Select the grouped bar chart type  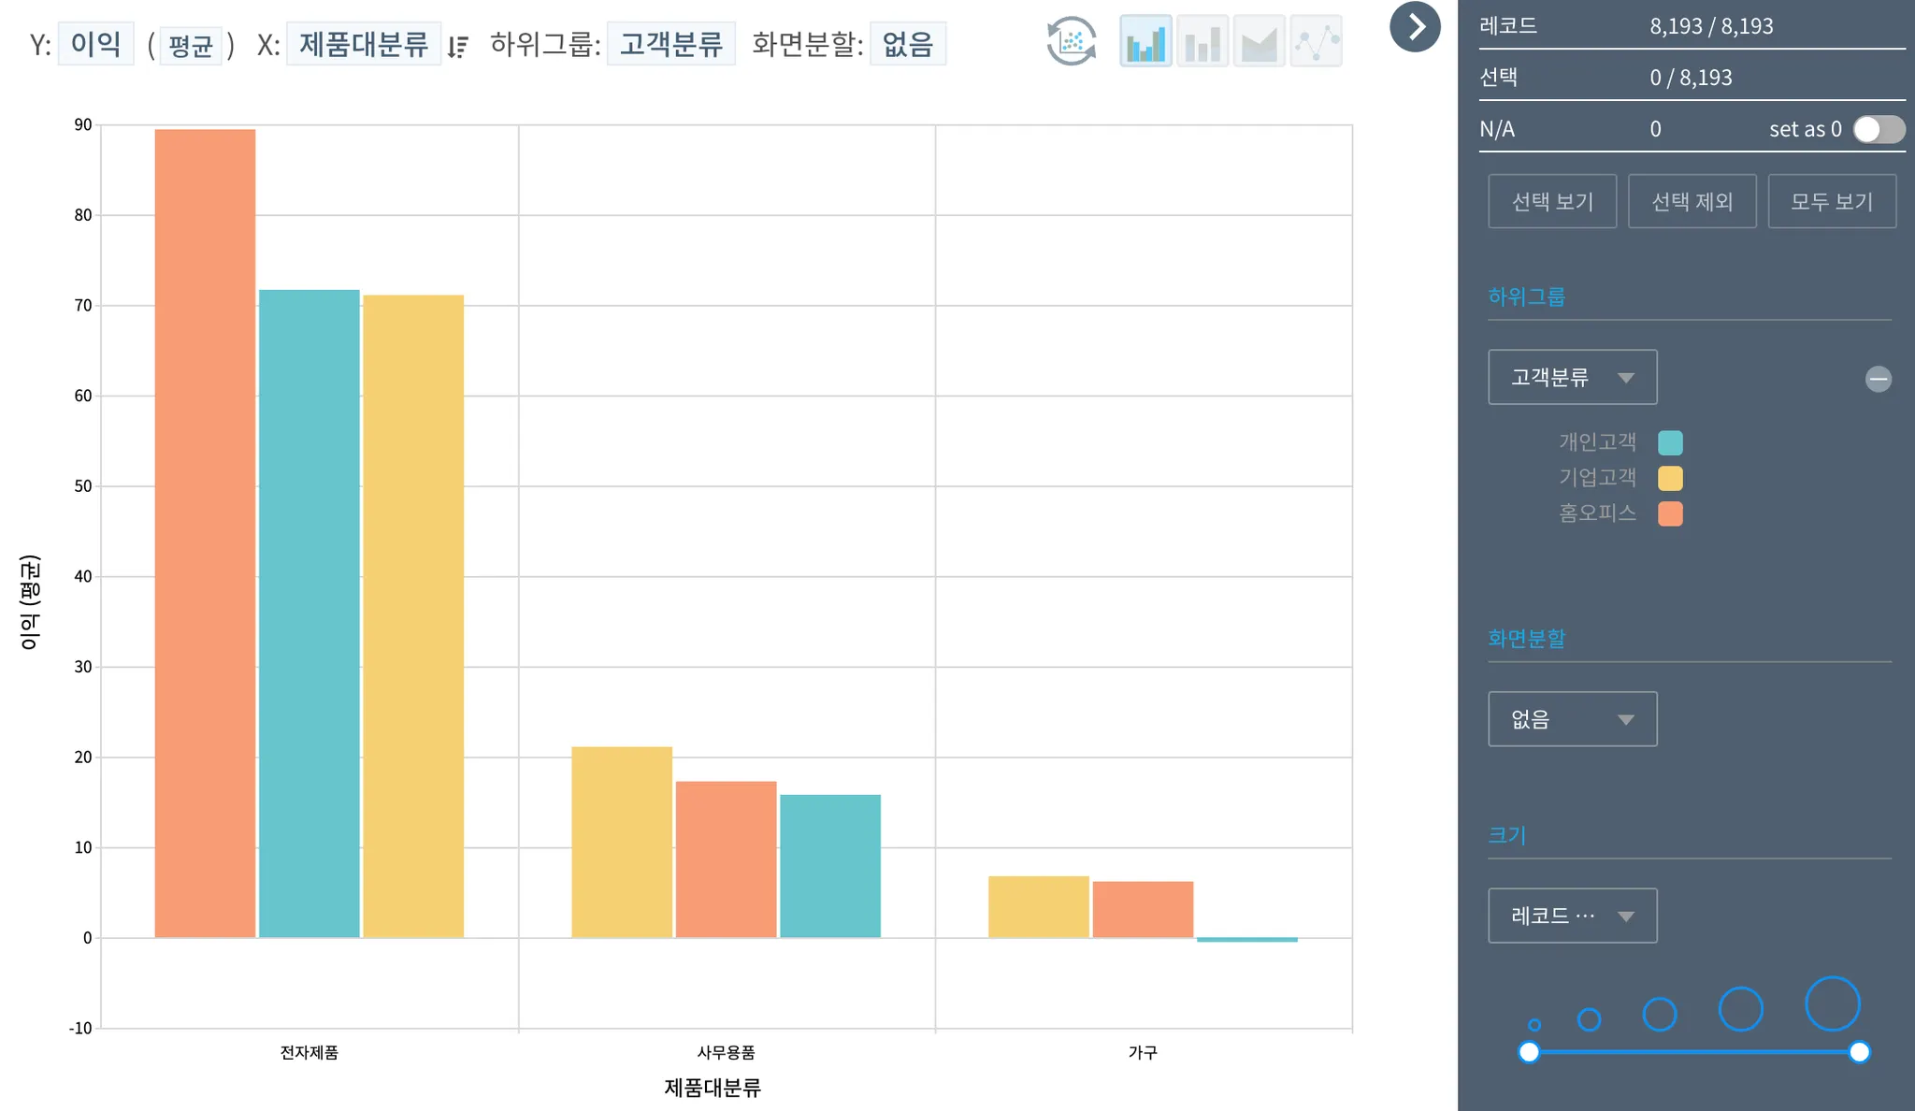(1145, 42)
